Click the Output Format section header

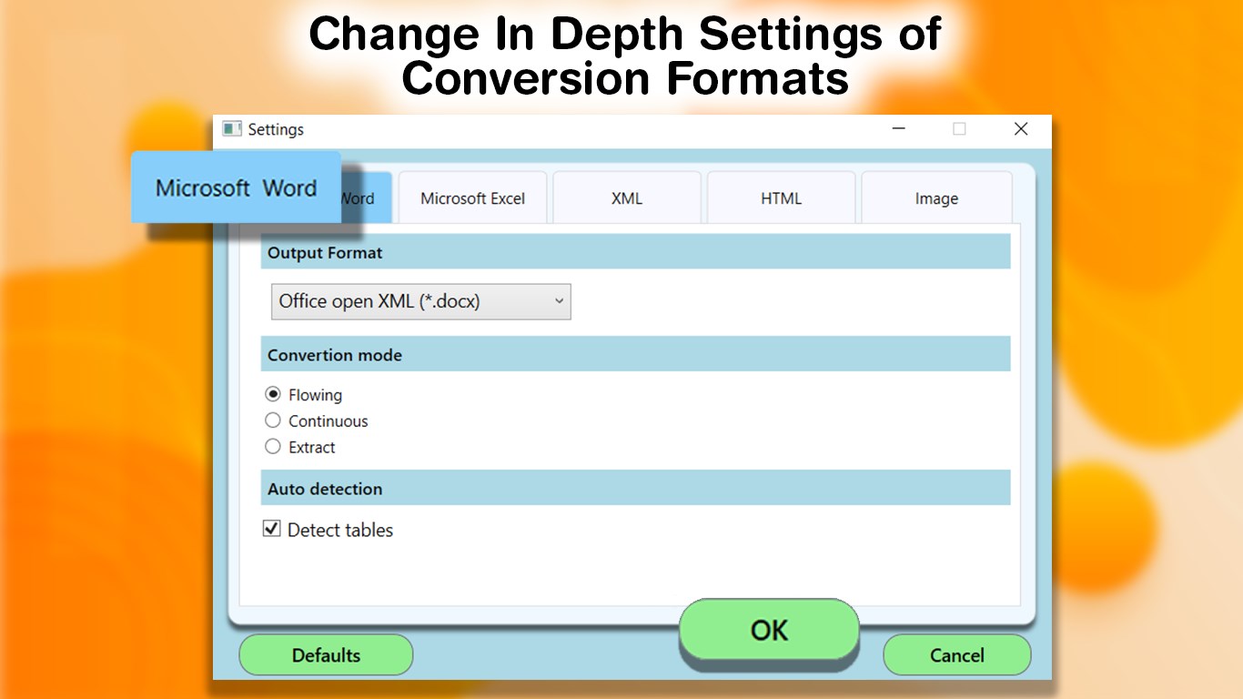pos(324,252)
